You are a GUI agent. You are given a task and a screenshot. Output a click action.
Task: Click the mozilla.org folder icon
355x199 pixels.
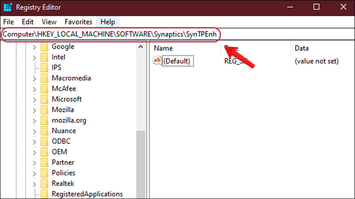(x=44, y=120)
